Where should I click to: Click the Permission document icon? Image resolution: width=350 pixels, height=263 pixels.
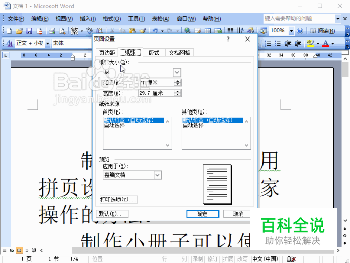point(39,31)
